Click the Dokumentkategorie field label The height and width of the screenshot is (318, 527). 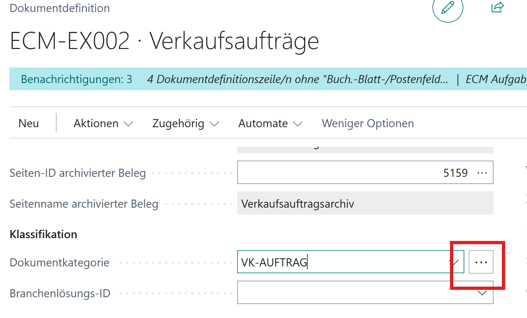coord(59,263)
